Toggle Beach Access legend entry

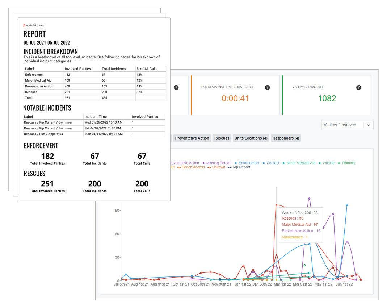[191, 167]
